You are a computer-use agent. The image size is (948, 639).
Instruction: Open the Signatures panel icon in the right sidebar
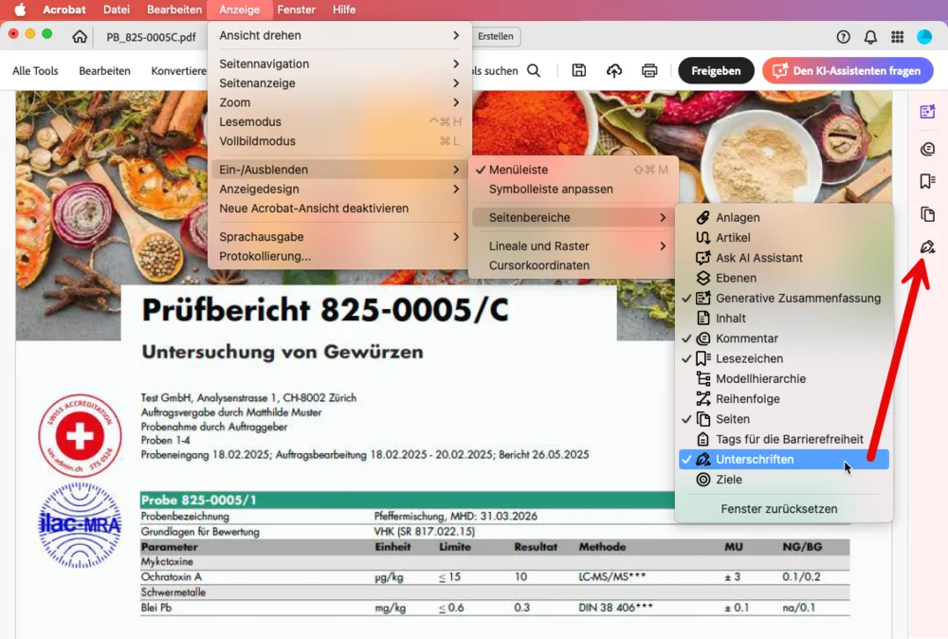click(927, 247)
